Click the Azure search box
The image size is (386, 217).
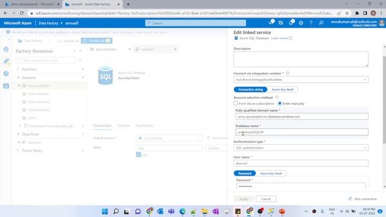coord(195,23)
